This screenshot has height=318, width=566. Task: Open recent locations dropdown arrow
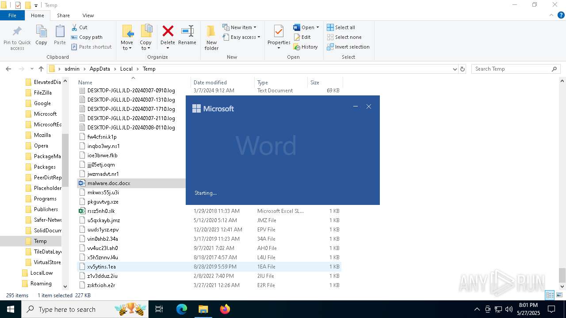(32, 69)
